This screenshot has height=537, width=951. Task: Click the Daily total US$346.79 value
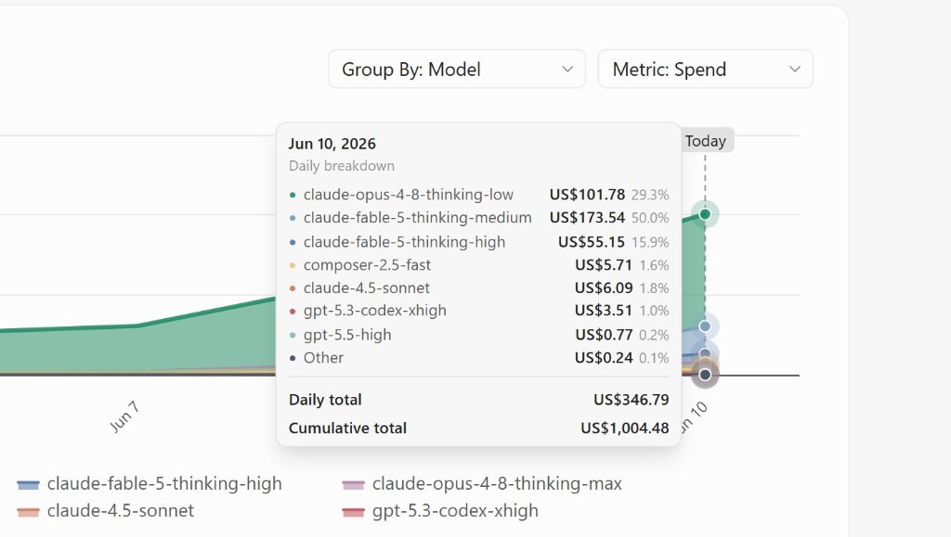coord(631,400)
